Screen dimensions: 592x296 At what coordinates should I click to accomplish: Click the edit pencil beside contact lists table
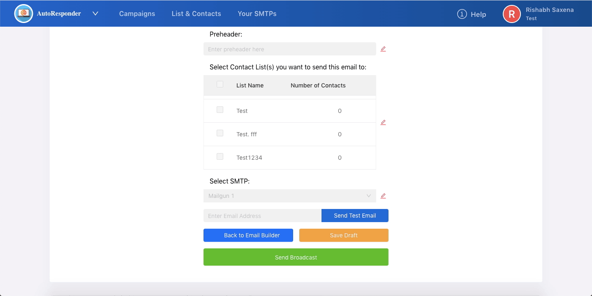tap(383, 122)
